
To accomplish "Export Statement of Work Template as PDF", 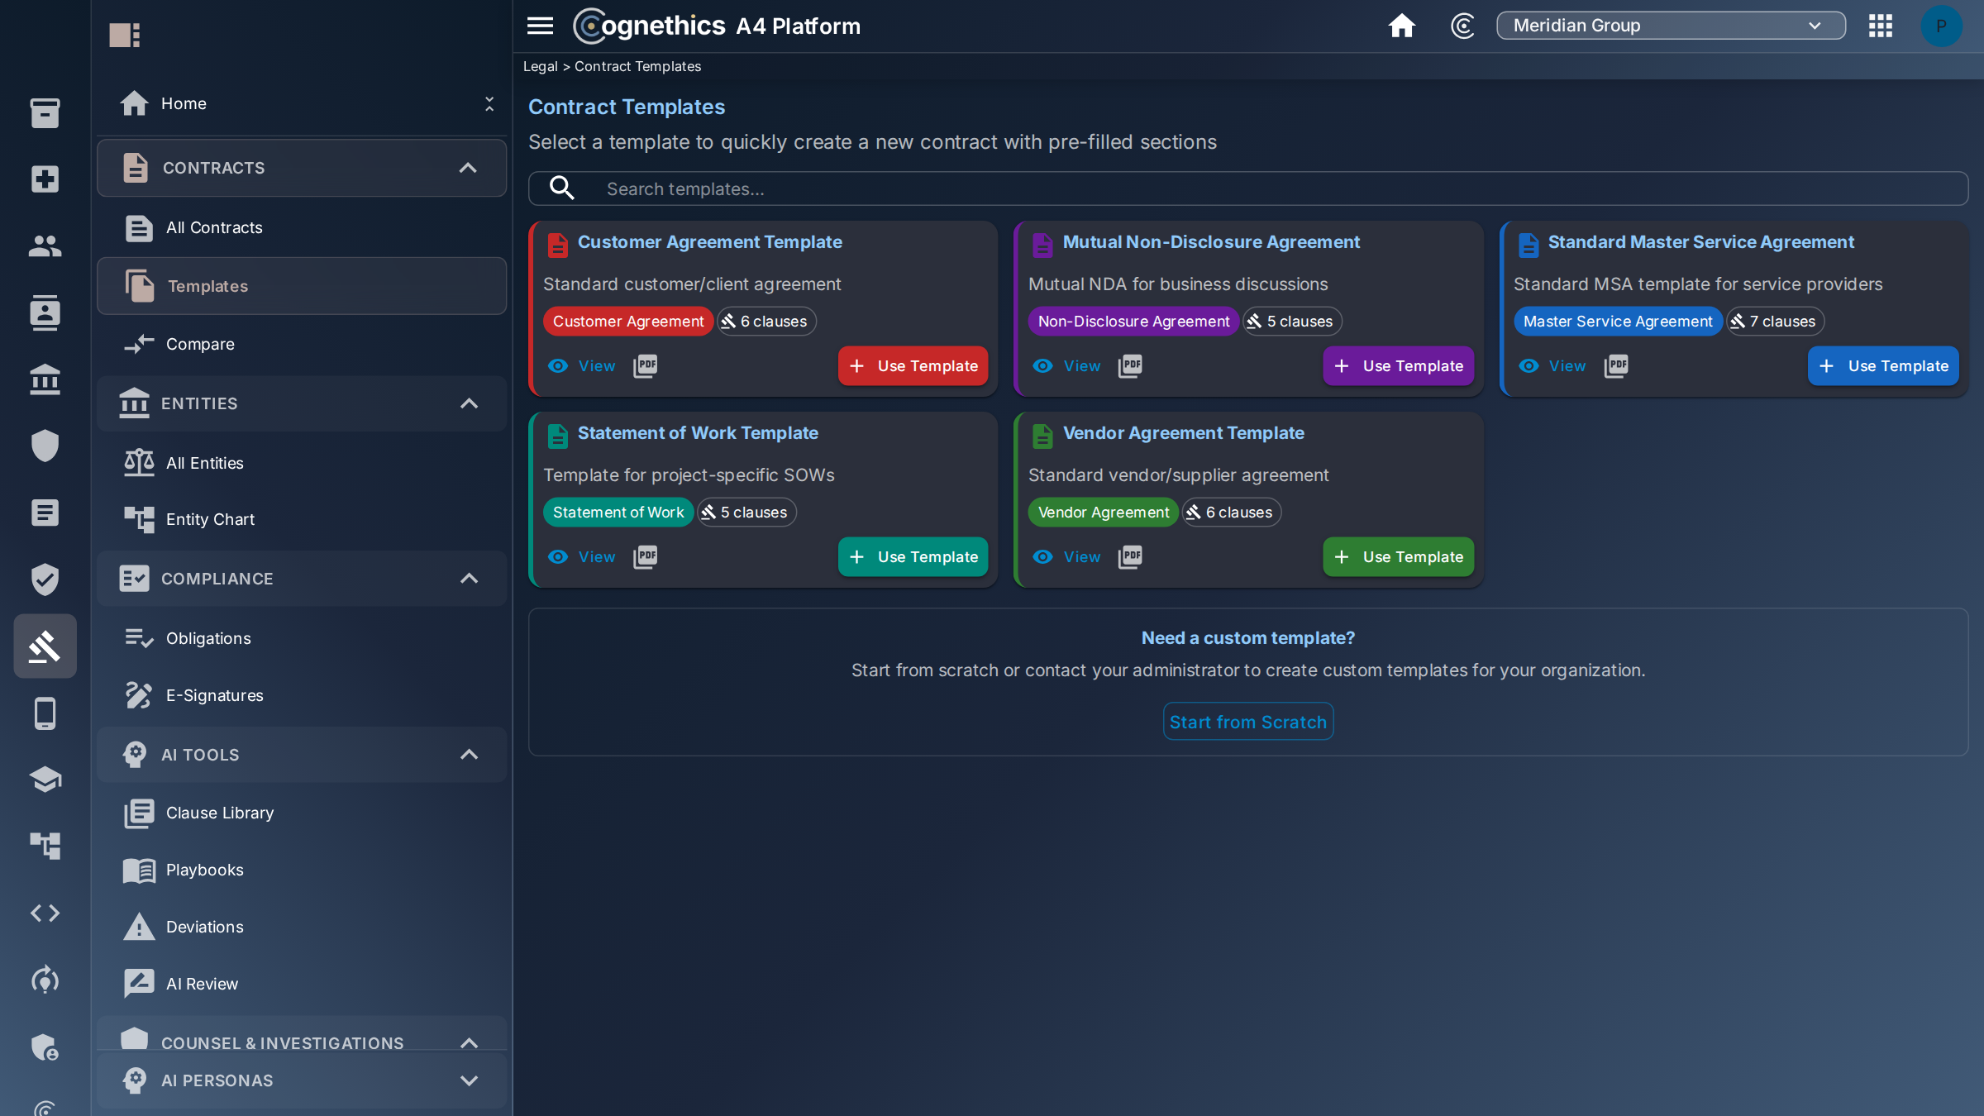I will coord(645,556).
